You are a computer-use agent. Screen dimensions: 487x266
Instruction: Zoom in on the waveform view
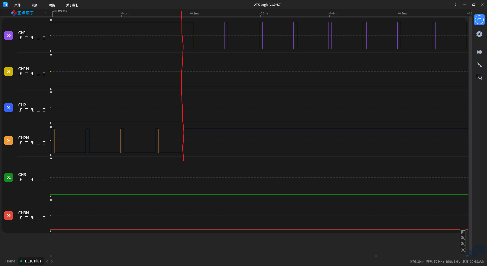(463, 238)
